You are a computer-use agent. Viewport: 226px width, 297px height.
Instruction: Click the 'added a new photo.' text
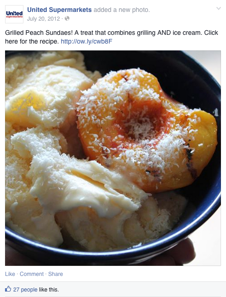coord(122,10)
